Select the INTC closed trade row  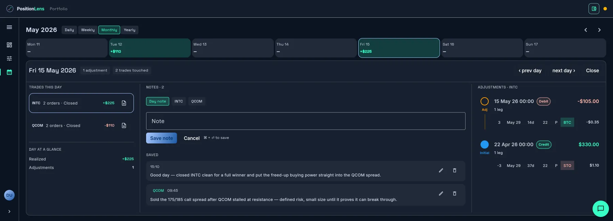coord(81,103)
